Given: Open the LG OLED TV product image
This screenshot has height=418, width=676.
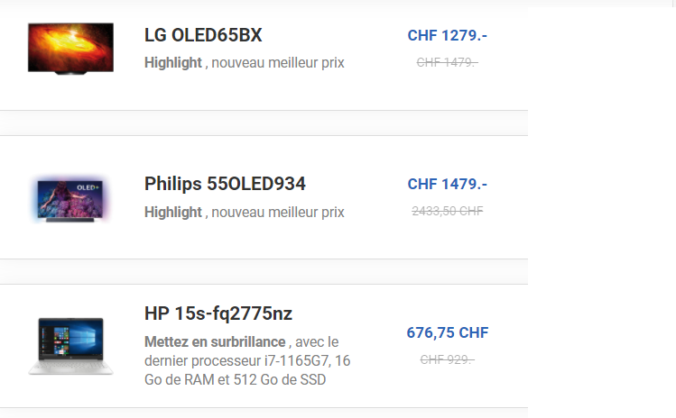Looking at the screenshot, I should click(x=70, y=49).
